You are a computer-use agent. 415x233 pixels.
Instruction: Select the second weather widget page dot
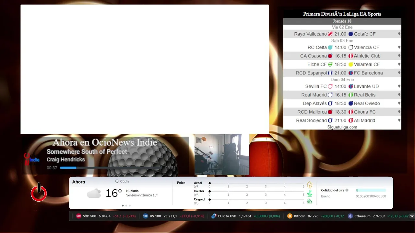pyautogui.click(x=126, y=205)
